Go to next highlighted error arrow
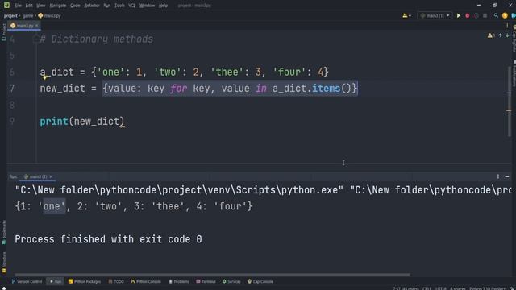 point(507,35)
